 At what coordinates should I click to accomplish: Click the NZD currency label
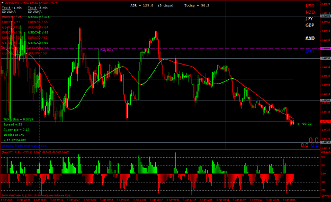click(310, 12)
